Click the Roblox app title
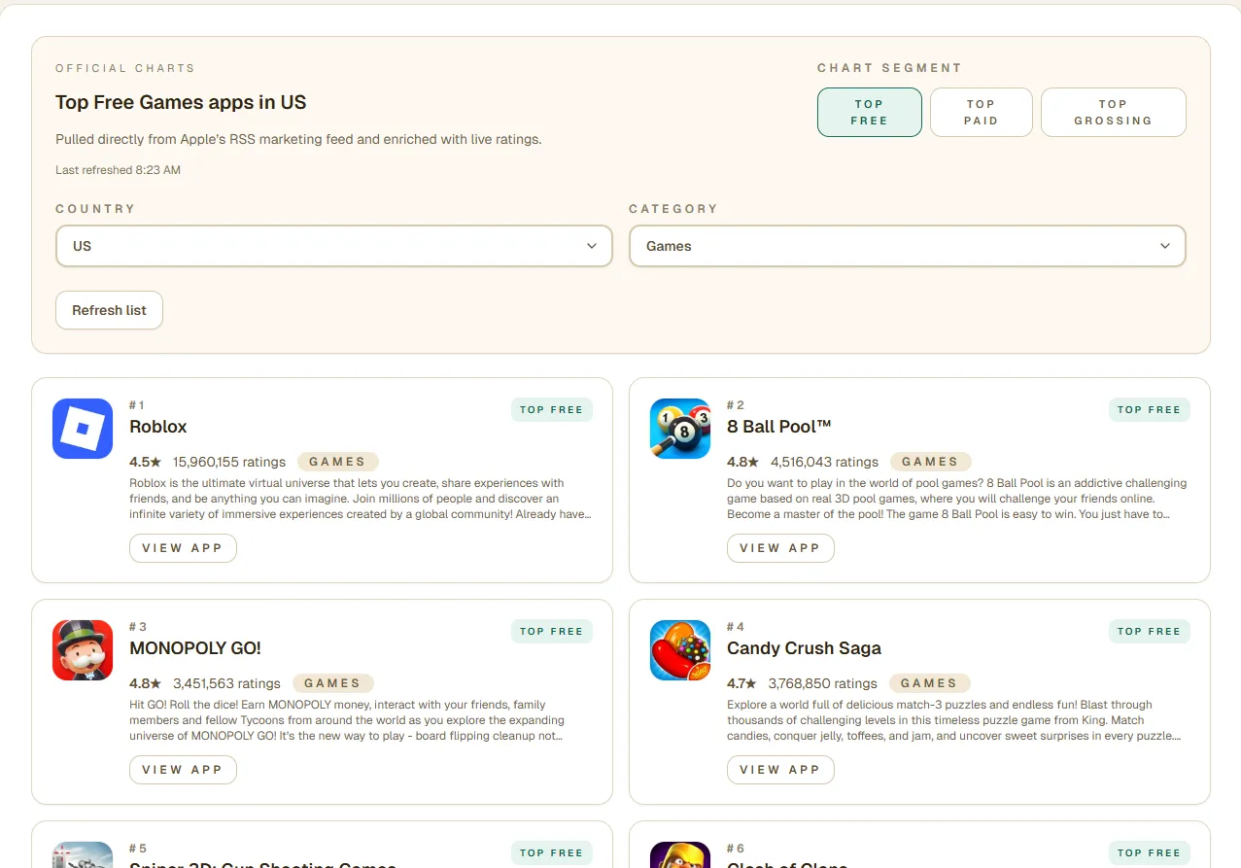Image resolution: width=1241 pixels, height=868 pixels. click(x=158, y=427)
